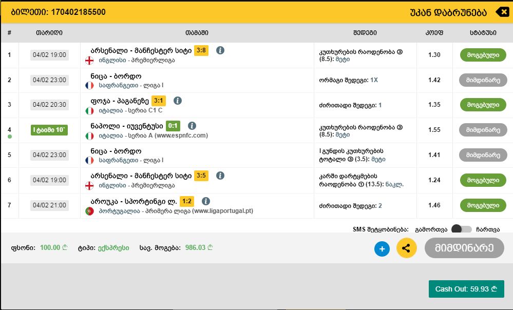Click ინგლისი - პრემიერლიგა league link in row 1
Image resolution: width=513 pixels, height=310 pixels.
[137, 61]
